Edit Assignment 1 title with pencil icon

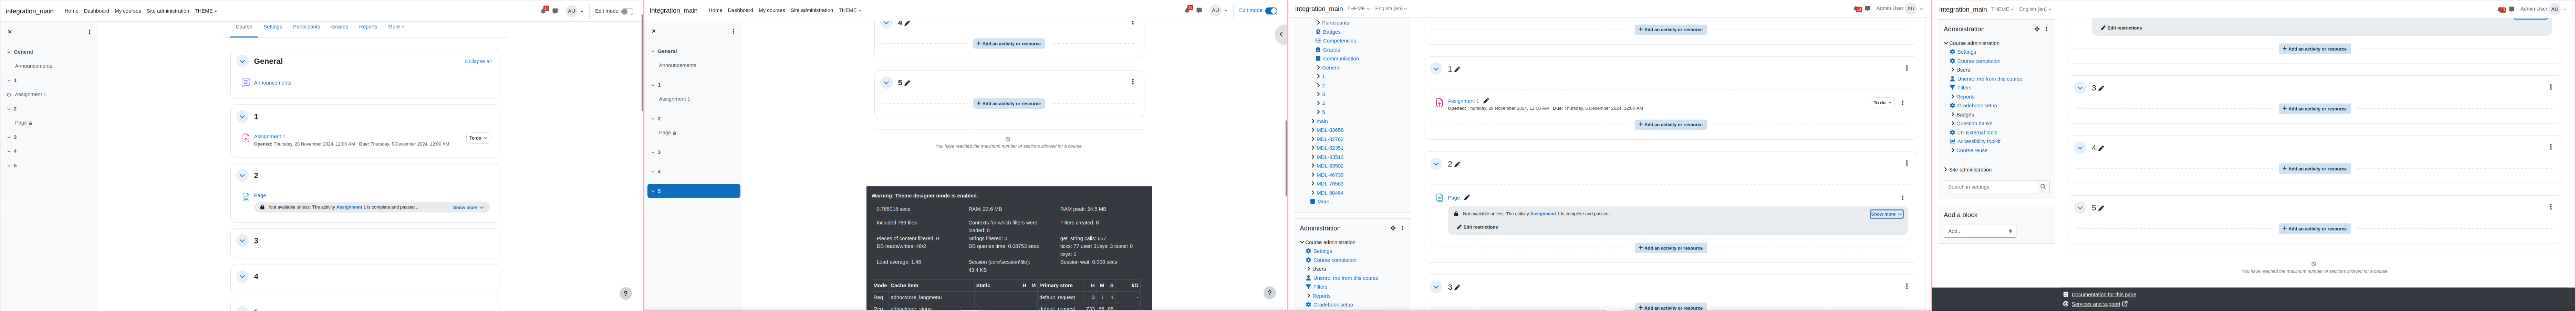coord(1486,101)
